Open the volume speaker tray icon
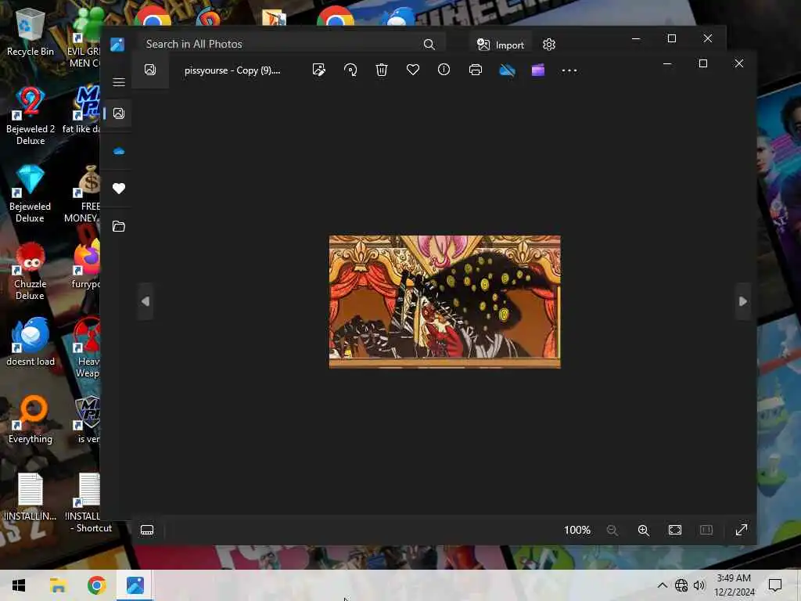Viewport: 801px width, 601px height. click(x=699, y=585)
